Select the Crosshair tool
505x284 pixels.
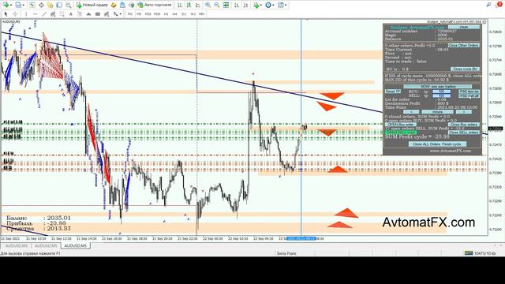pos(15,14)
